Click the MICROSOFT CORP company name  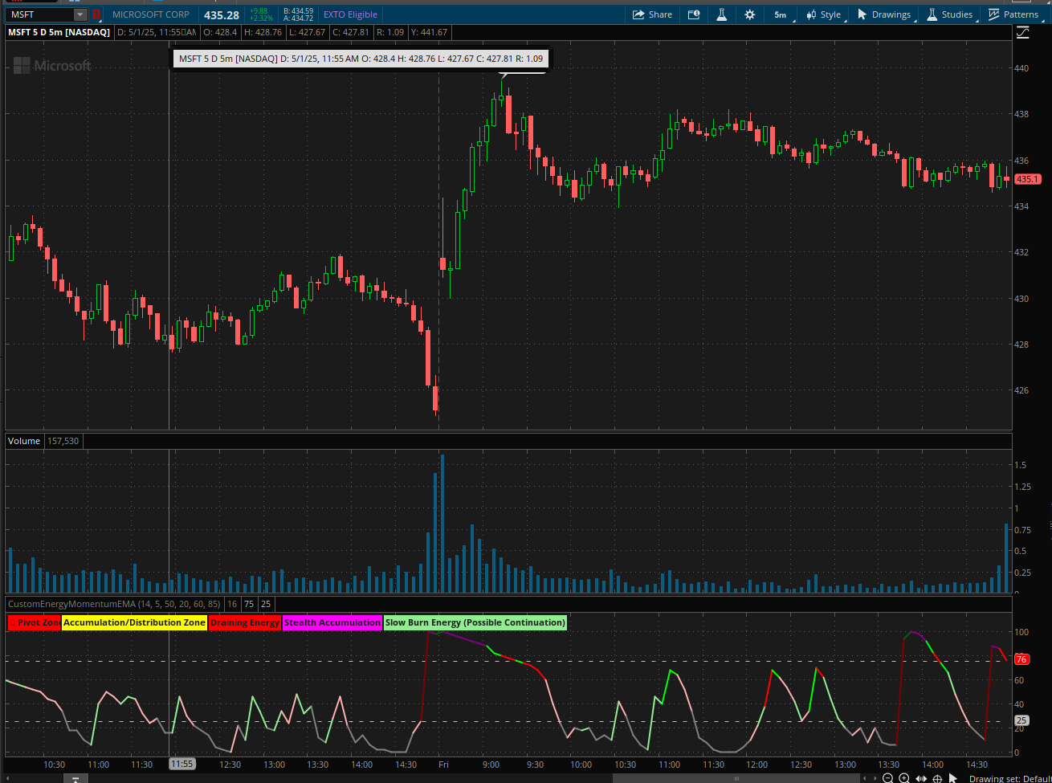[x=151, y=14]
